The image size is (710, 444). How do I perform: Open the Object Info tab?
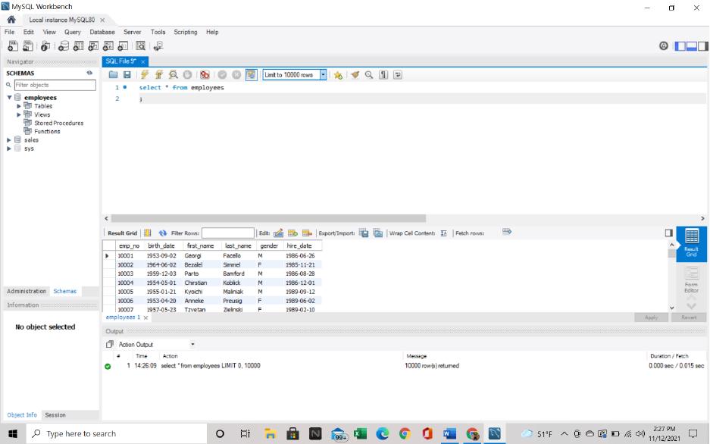tap(22, 415)
